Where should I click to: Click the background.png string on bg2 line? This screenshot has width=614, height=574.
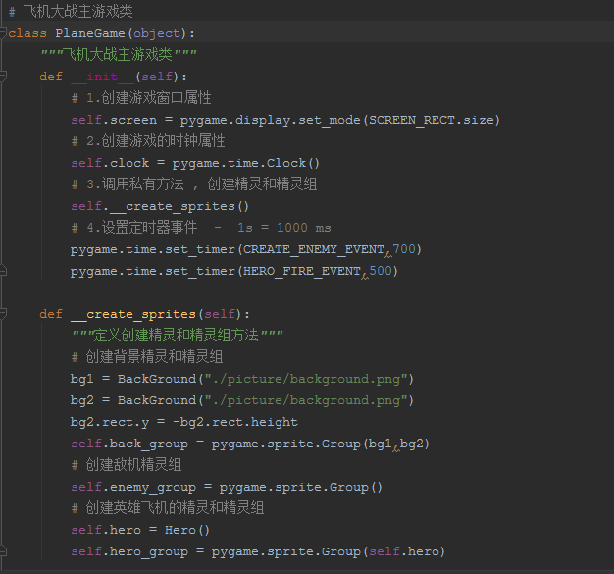(306, 400)
